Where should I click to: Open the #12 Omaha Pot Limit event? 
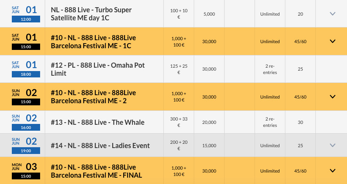[x=98, y=69]
